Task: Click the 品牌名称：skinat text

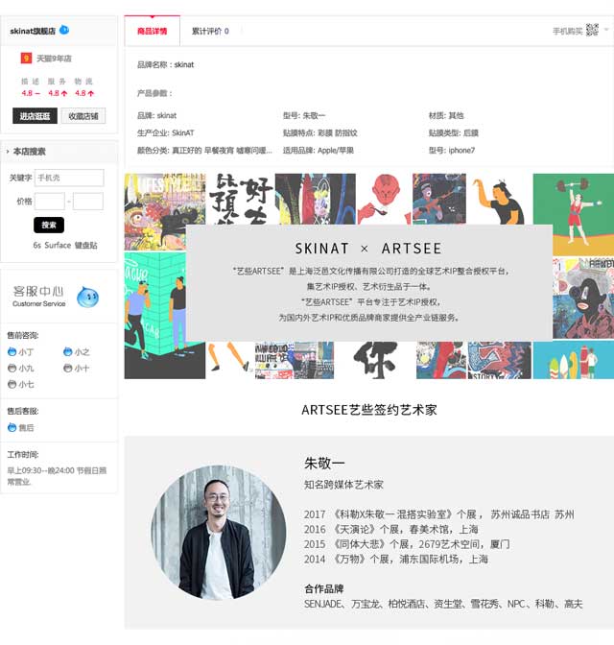Action: coord(165,64)
